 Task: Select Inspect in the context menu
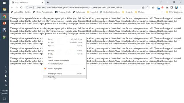point(65,77)
